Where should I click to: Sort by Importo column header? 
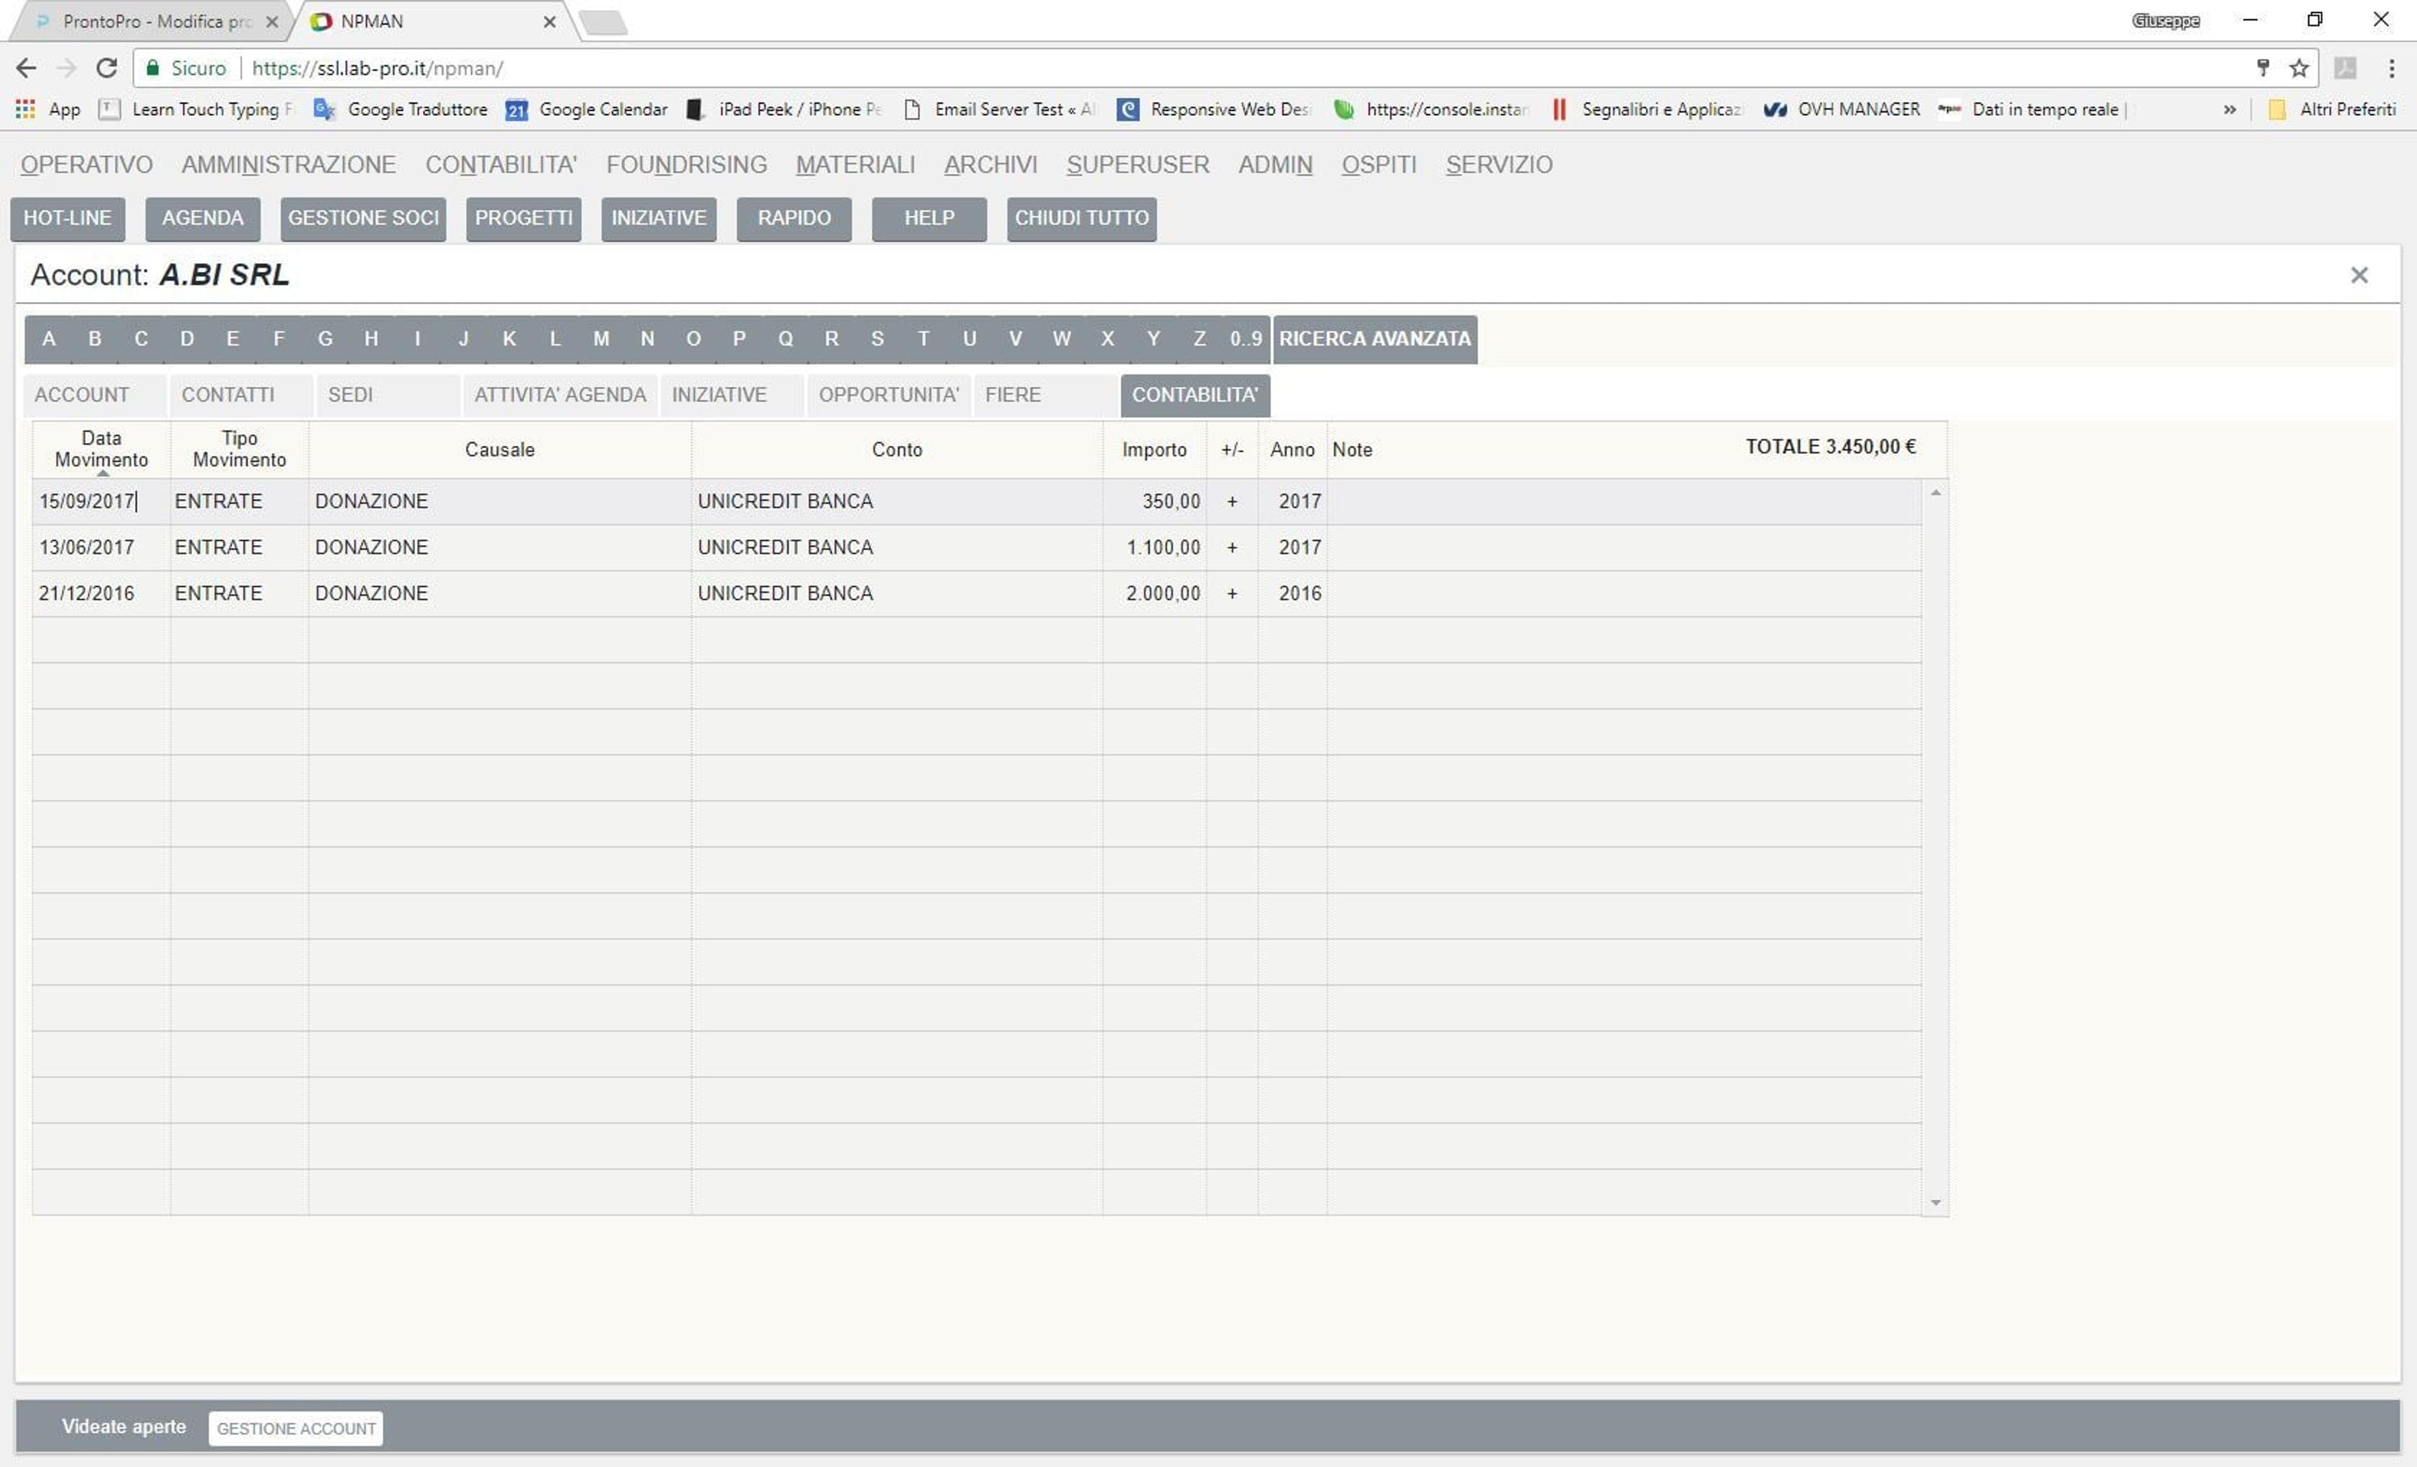click(x=1154, y=449)
